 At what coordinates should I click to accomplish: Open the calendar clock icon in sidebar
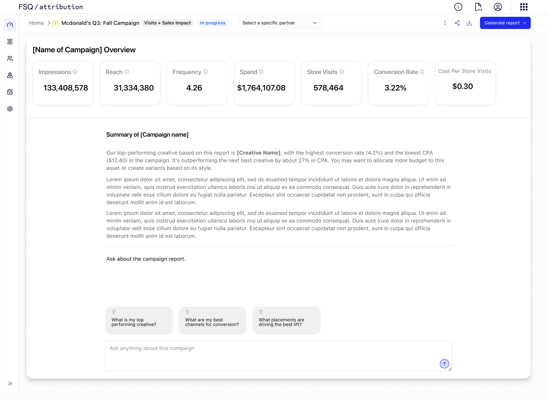coord(10,92)
